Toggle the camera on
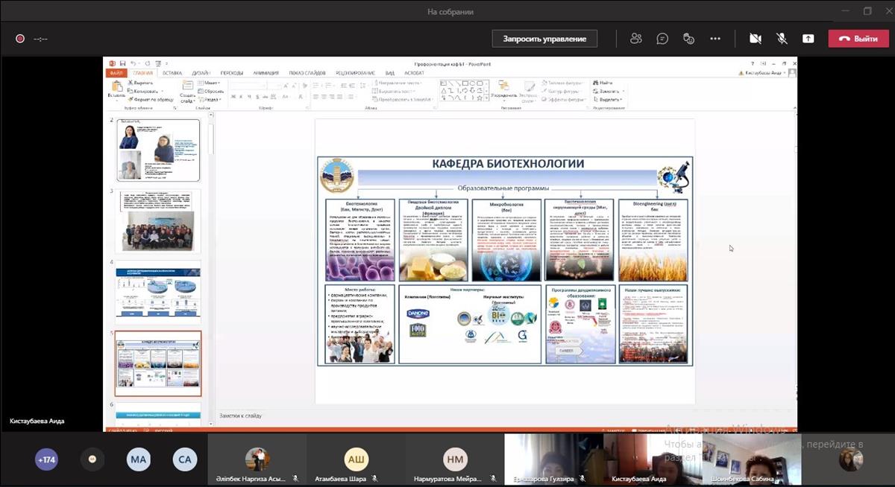895x487 pixels. (x=755, y=39)
